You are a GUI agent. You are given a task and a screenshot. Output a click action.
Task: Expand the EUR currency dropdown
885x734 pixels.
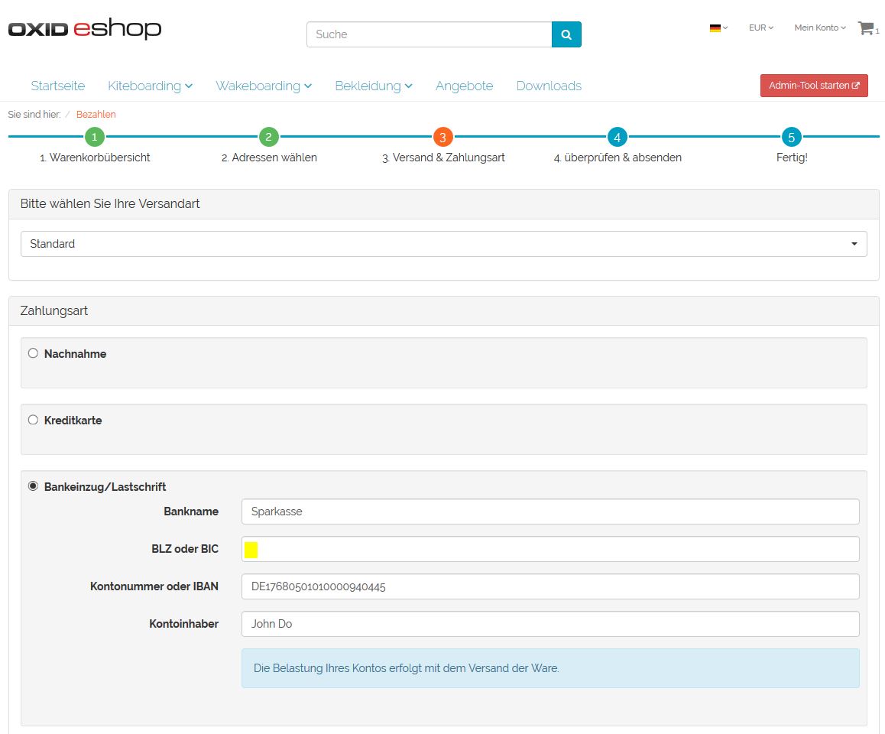coord(760,28)
